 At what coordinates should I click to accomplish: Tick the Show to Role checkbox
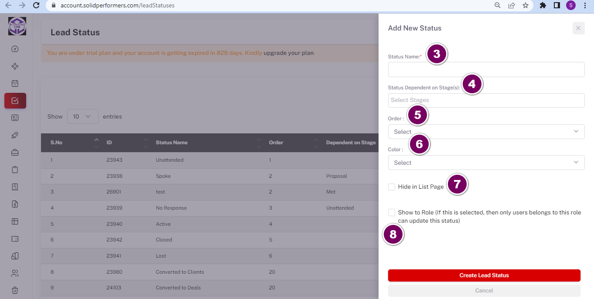[x=392, y=213]
